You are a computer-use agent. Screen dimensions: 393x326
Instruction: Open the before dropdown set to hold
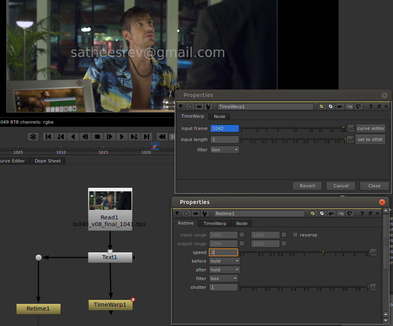click(x=225, y=261)
